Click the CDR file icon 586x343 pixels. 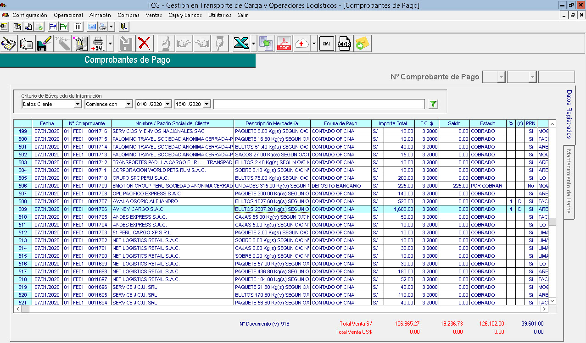(x=344, y=44)
